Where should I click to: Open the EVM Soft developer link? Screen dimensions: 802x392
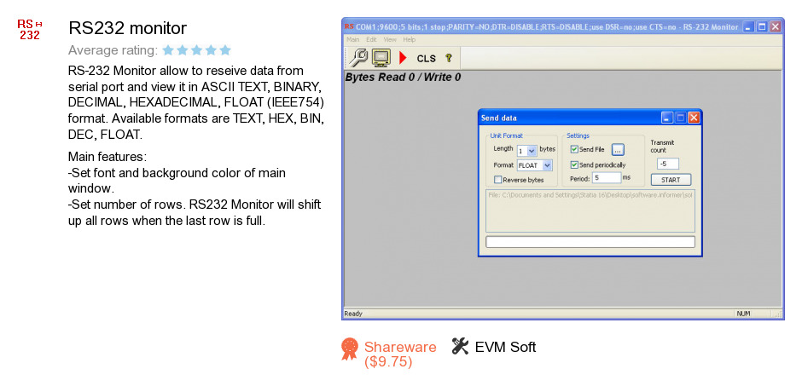point(505,347)
